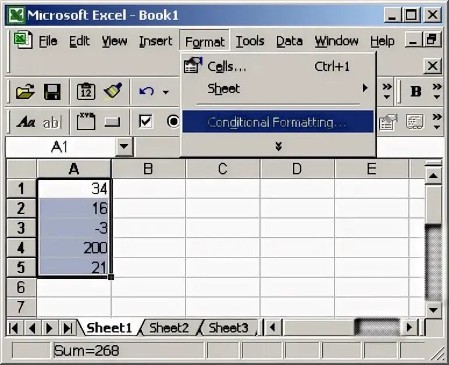Go to next sheet tab button
This screenshot has width=449, height=365.
(x=49, y=328)
